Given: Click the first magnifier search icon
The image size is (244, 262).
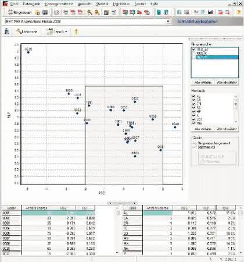Looking at the screenshot, I should tap(89, 12).
